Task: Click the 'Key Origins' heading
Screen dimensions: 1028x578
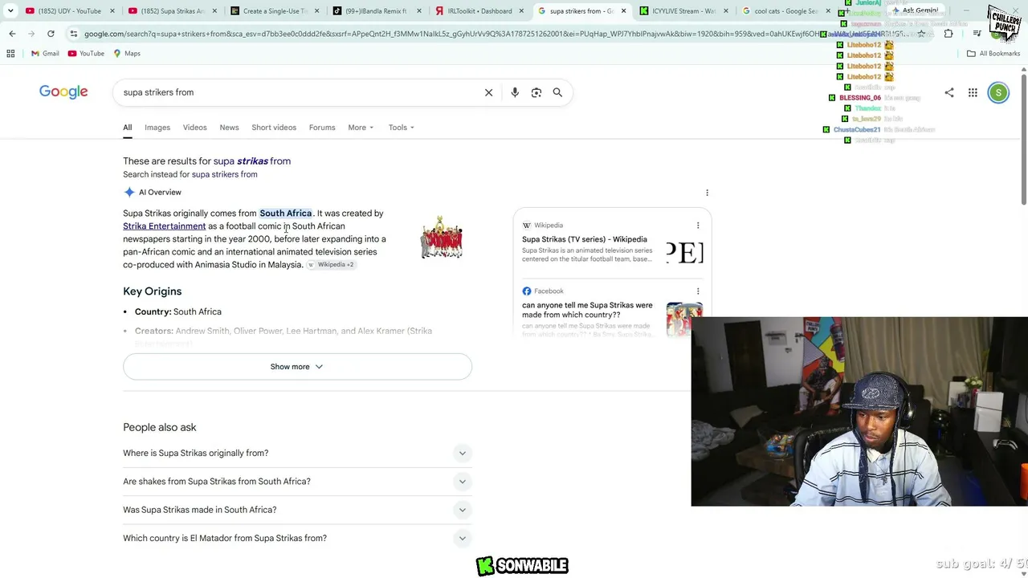Action: (152, 291)
